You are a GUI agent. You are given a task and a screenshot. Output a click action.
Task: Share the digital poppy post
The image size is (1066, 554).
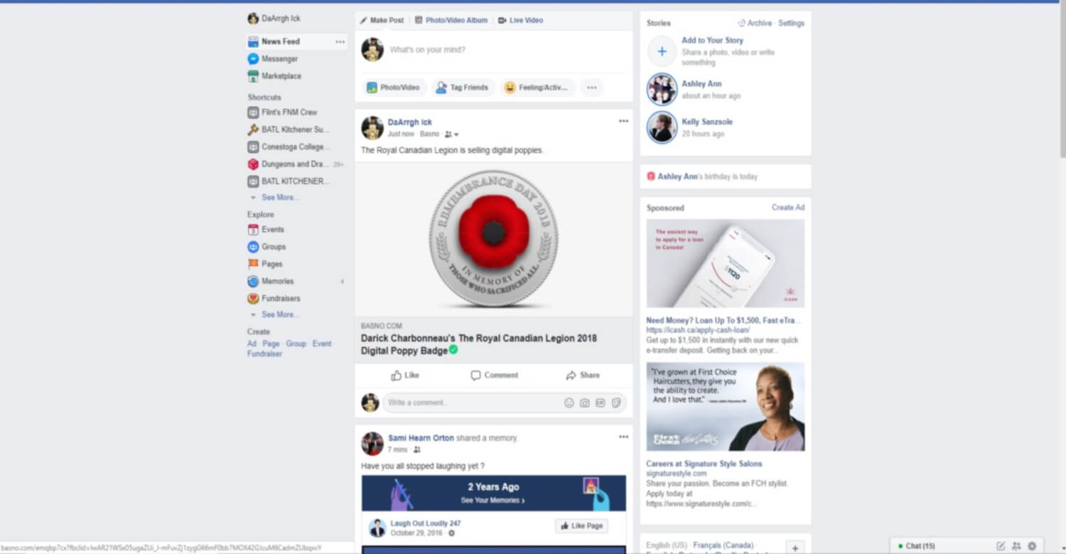coord(583,375)
